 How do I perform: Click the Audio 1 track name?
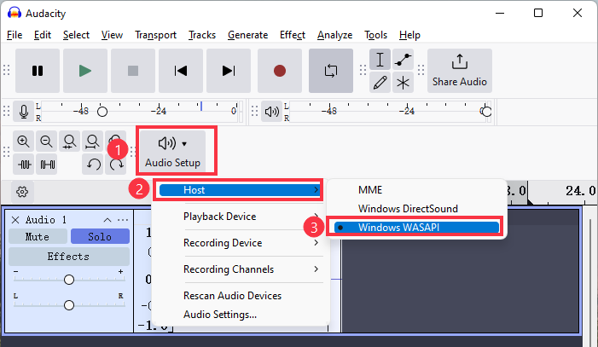click(x=46, y=220)
